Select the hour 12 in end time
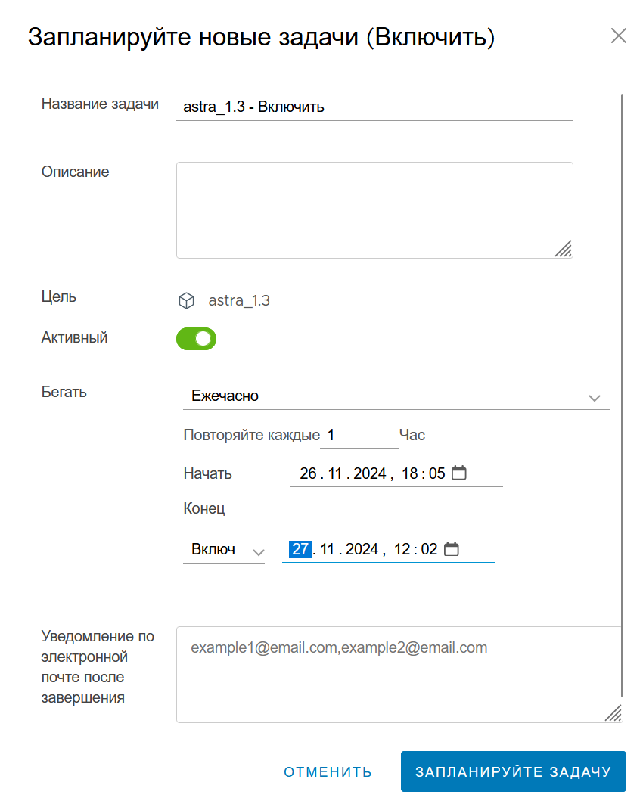 402,549
